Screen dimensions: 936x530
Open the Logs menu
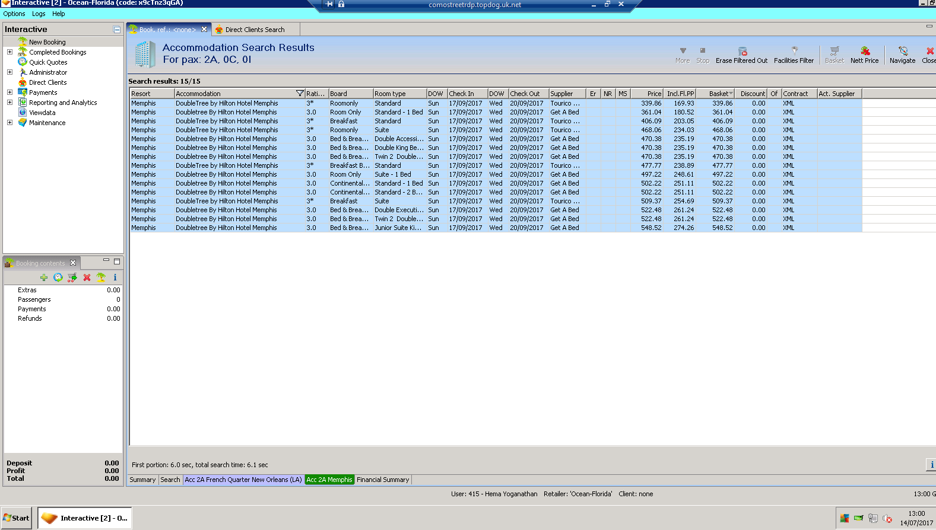coord(39,14)
